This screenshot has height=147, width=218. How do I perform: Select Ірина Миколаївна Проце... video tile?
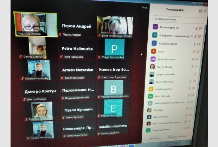(x=115, y=27)
